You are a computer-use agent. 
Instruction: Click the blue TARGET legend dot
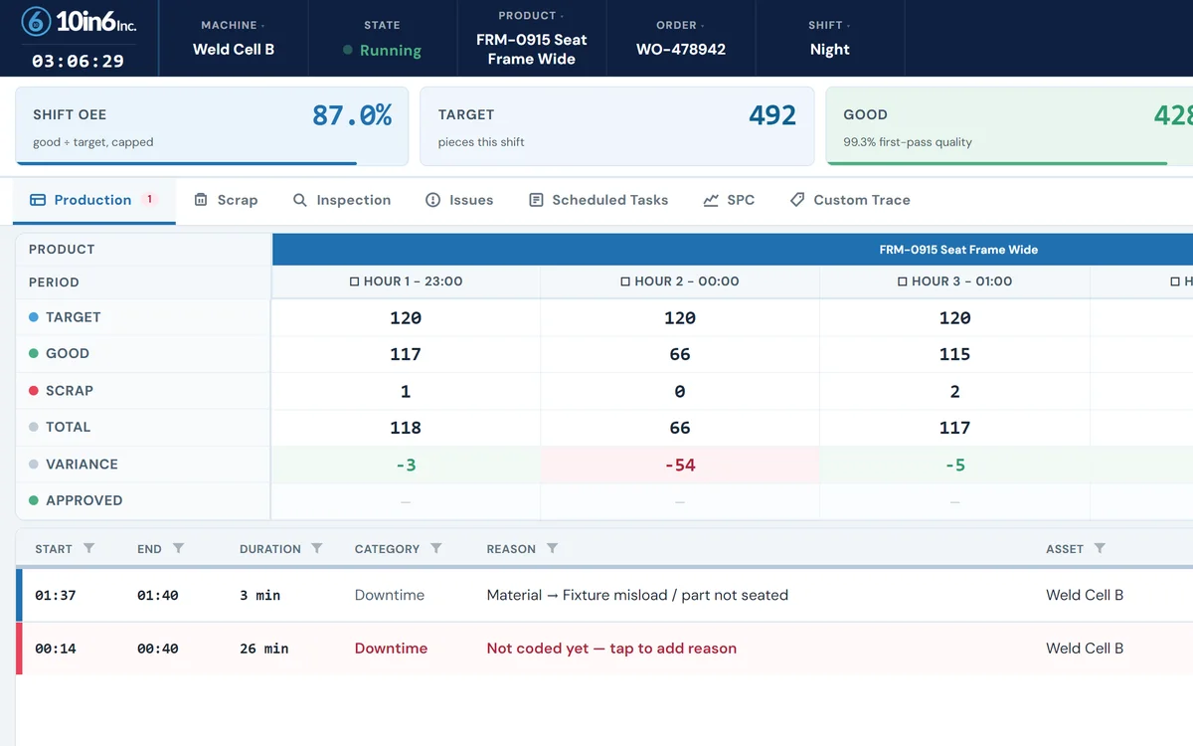tap(34, 317)
